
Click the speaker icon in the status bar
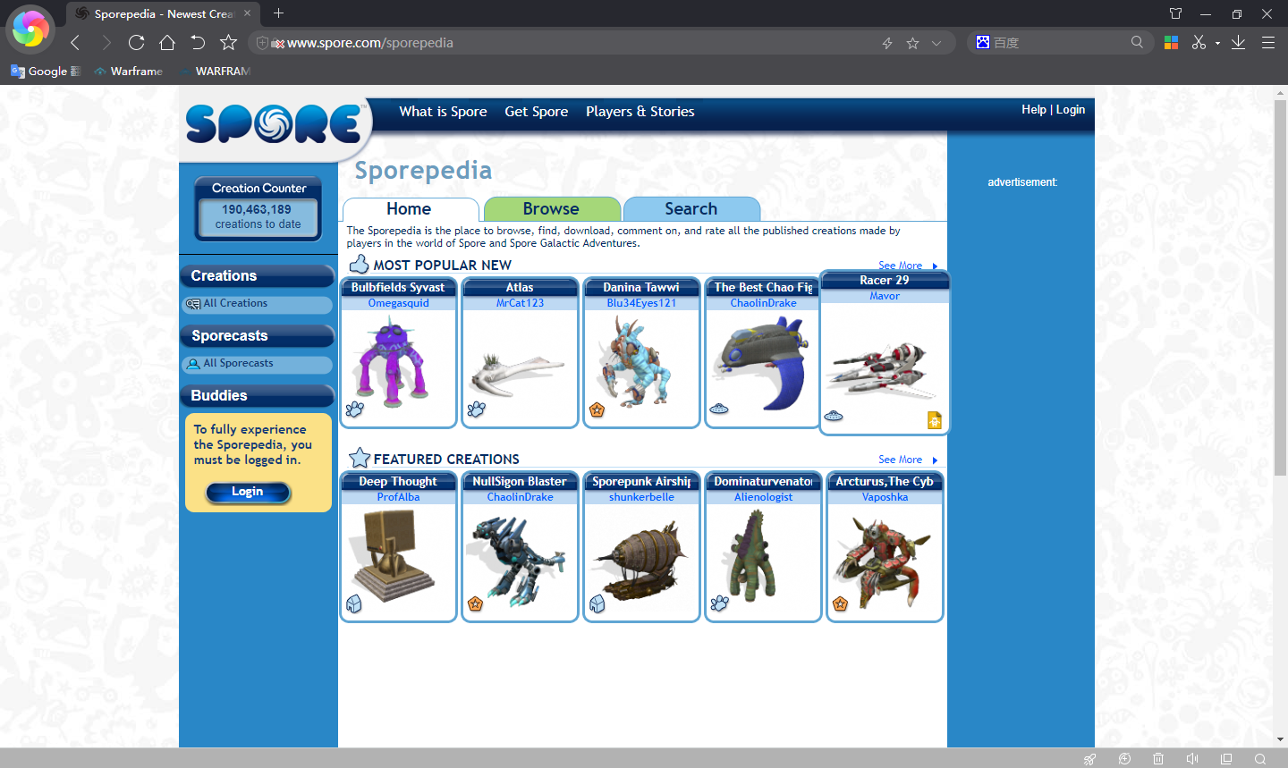[1192, 759]
